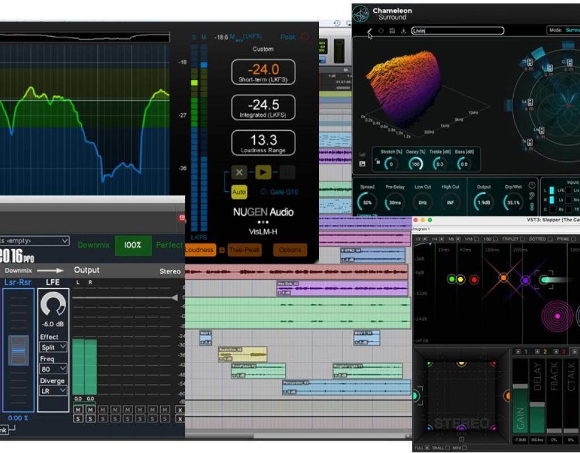Click the red Peak indicator in VisLM
Viewport: 580px width, 453px height.
coord(305,37)
